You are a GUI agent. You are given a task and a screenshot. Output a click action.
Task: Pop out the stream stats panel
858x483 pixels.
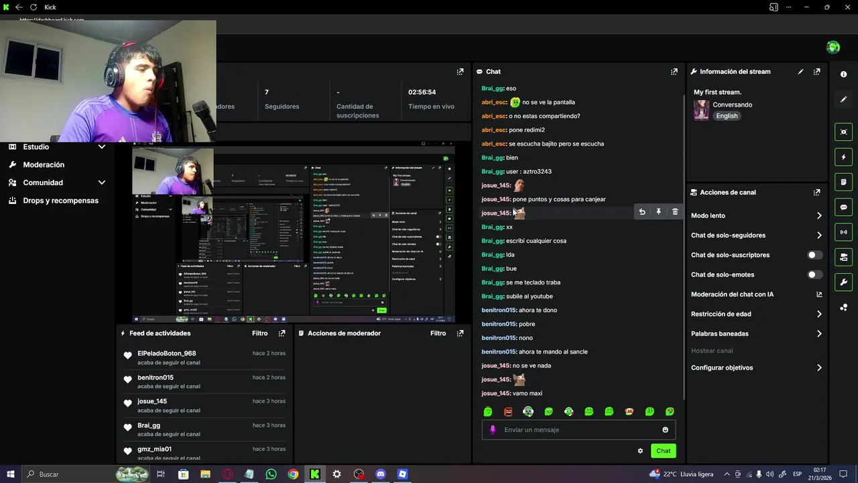(460, 72)
